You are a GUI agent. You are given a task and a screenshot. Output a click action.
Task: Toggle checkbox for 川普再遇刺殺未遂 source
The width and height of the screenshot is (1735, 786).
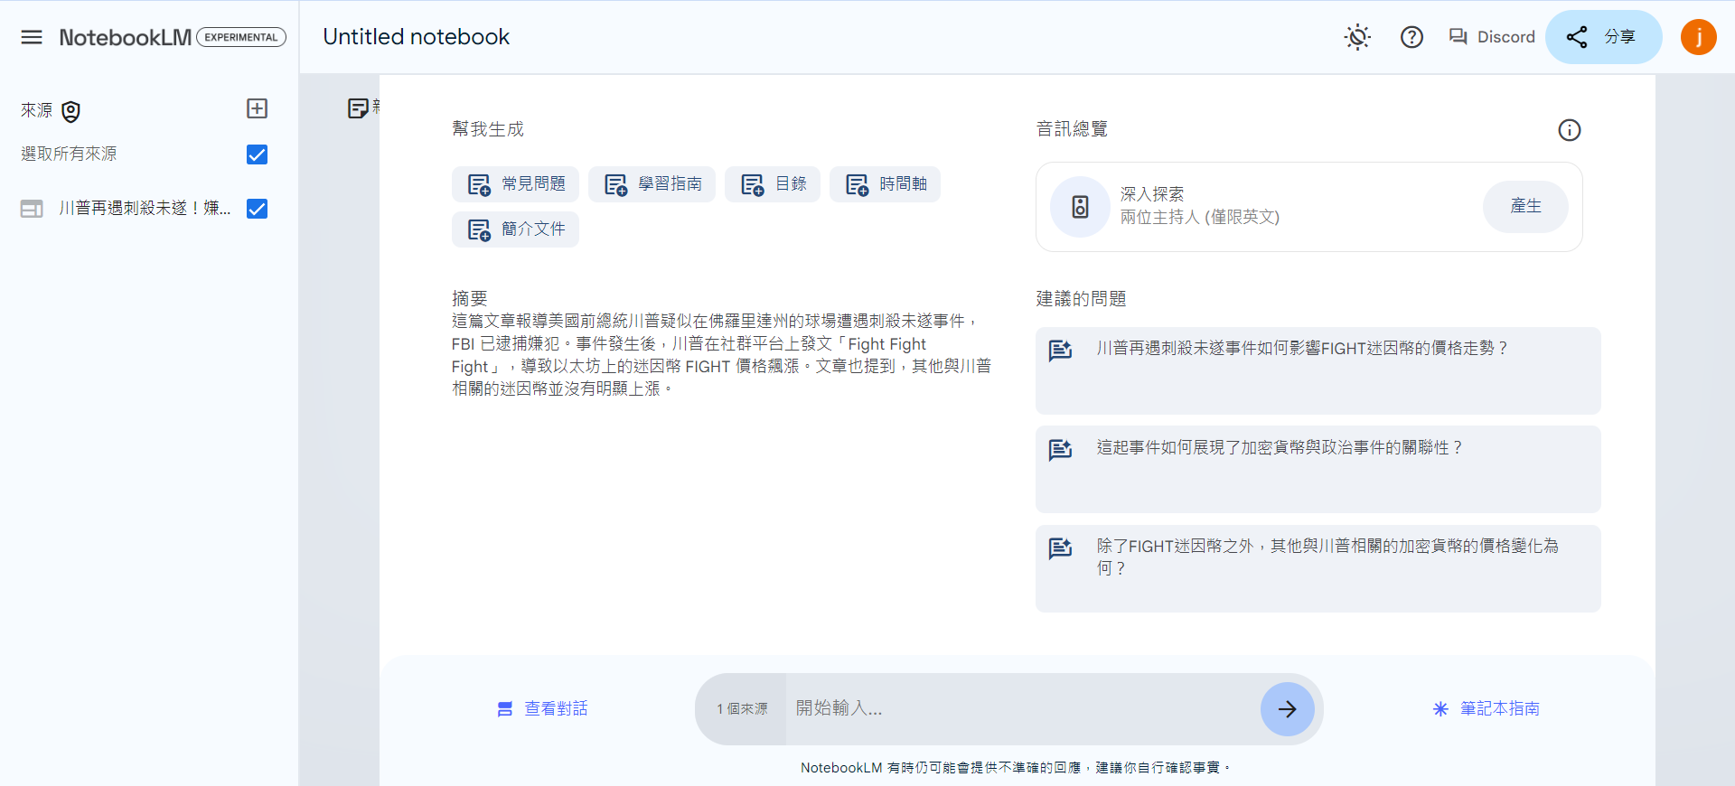tap(257, 209)
